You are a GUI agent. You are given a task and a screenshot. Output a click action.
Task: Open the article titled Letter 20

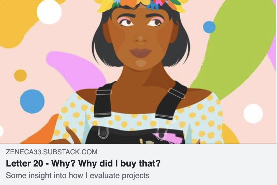(x=83, y=163)
